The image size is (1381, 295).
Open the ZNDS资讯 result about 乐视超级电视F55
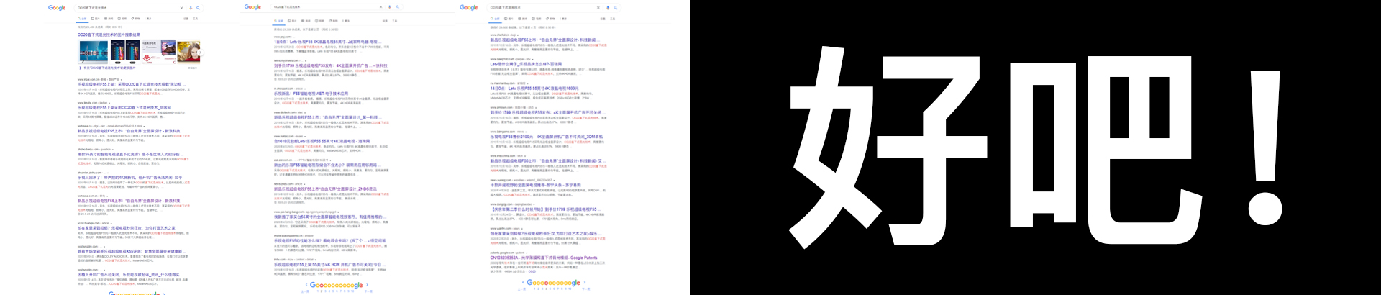[325, 189]
